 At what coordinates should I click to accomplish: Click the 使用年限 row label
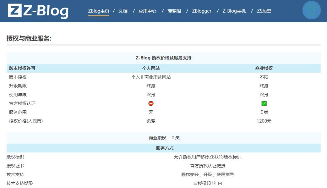coord(18,95)
